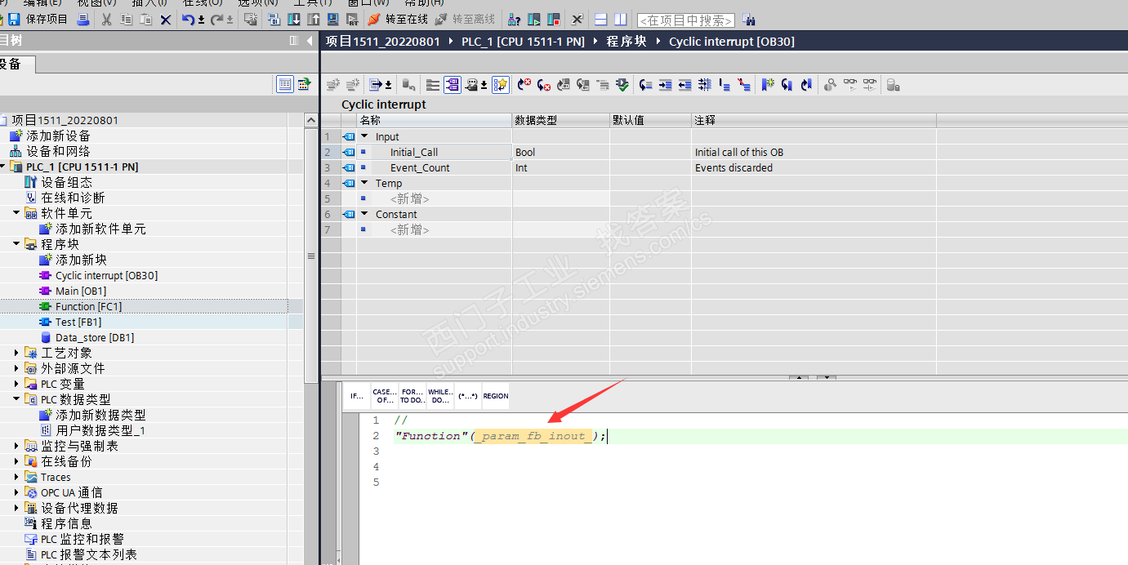Click the 数据类型 column header

560,120
